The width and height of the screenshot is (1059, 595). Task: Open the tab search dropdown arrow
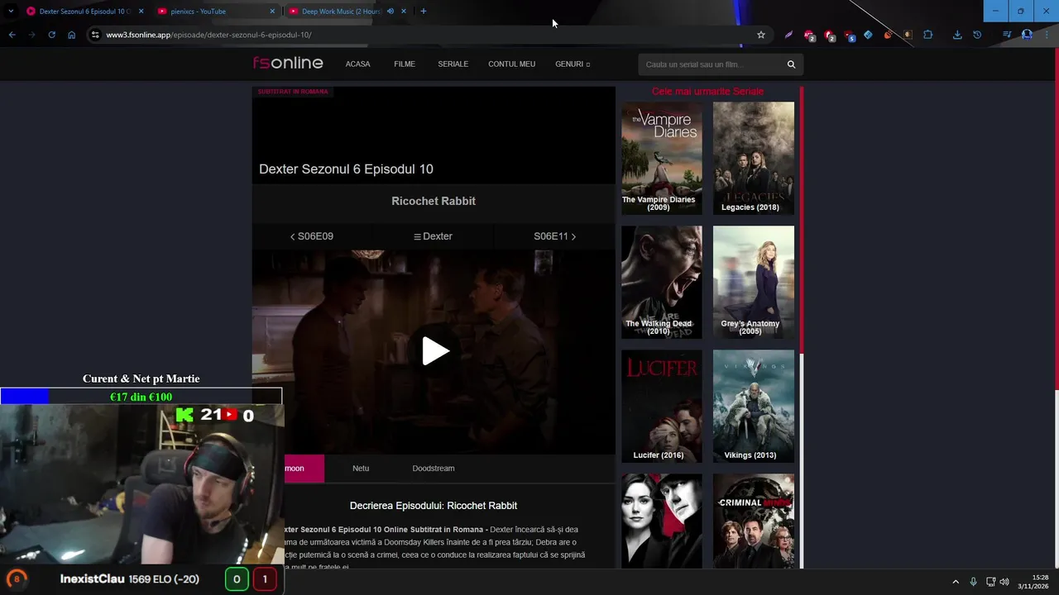point(10,12)
